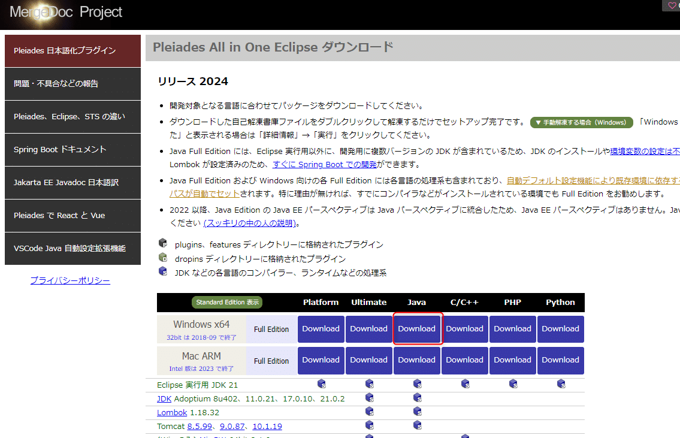Download Windows x64 C/C++ Full Edition

point(464,329)
